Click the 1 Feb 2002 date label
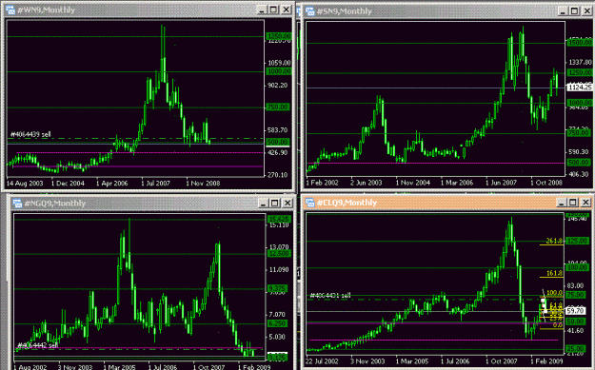Image resolution: width=595 pixels, height=370 pixels. (322, 183)
